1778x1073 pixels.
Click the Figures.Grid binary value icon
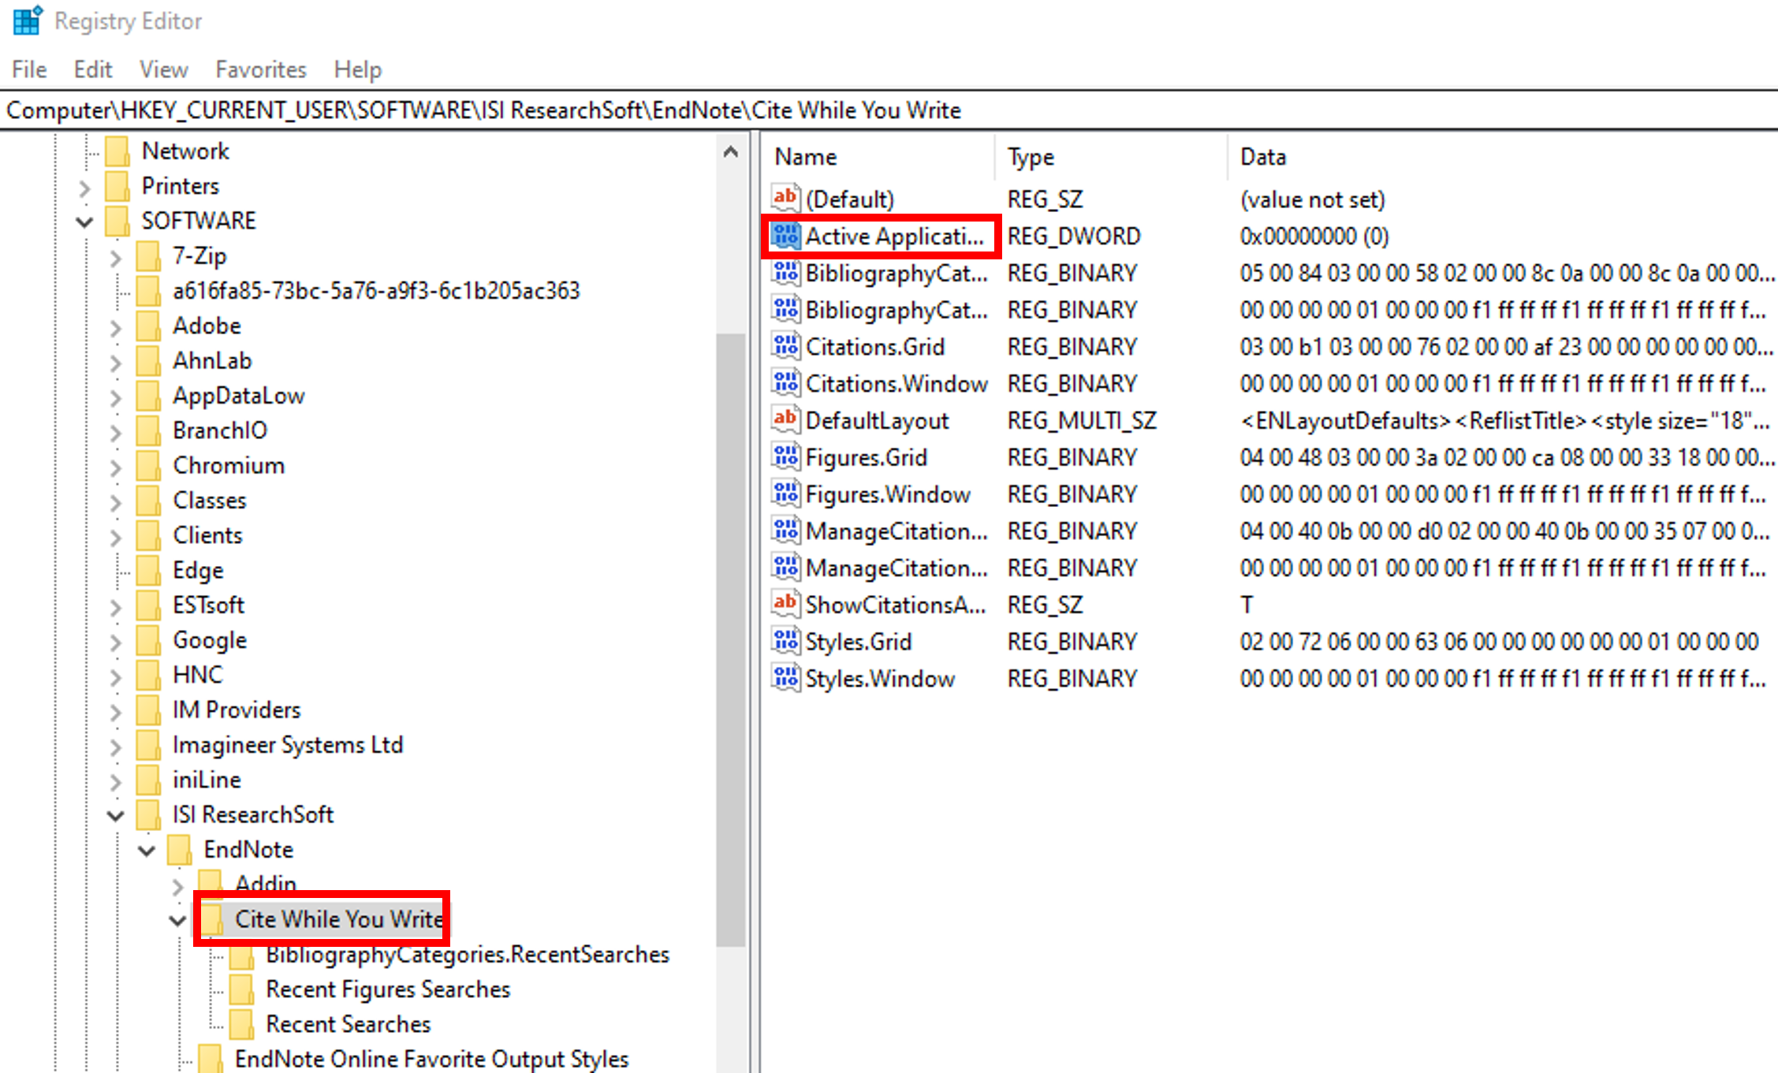point(786,456)
